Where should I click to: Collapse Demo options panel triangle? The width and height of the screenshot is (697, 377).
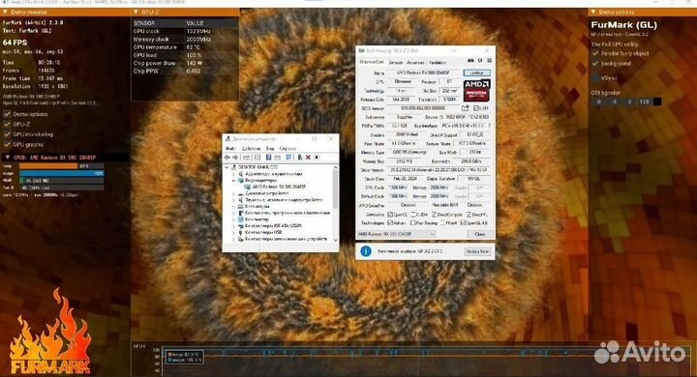click(x=592, y=12)
